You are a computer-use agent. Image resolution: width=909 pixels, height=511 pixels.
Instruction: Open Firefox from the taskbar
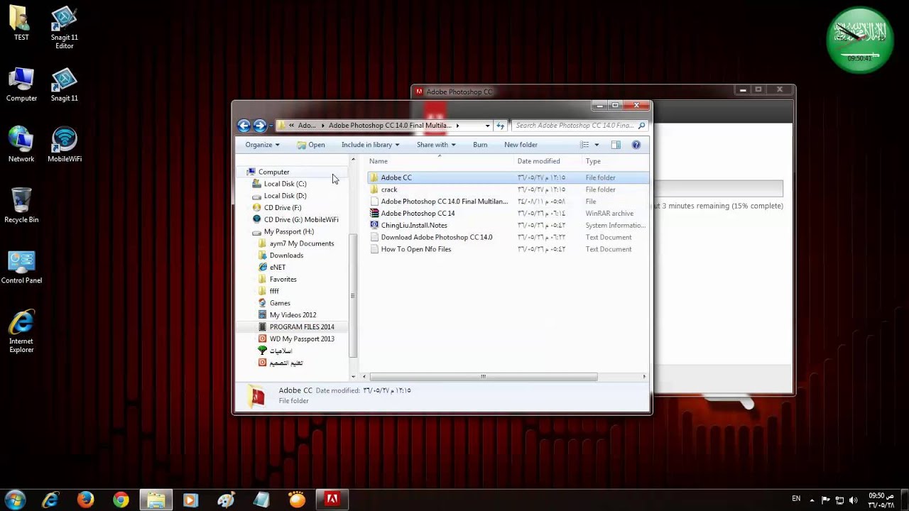(85, 500)
